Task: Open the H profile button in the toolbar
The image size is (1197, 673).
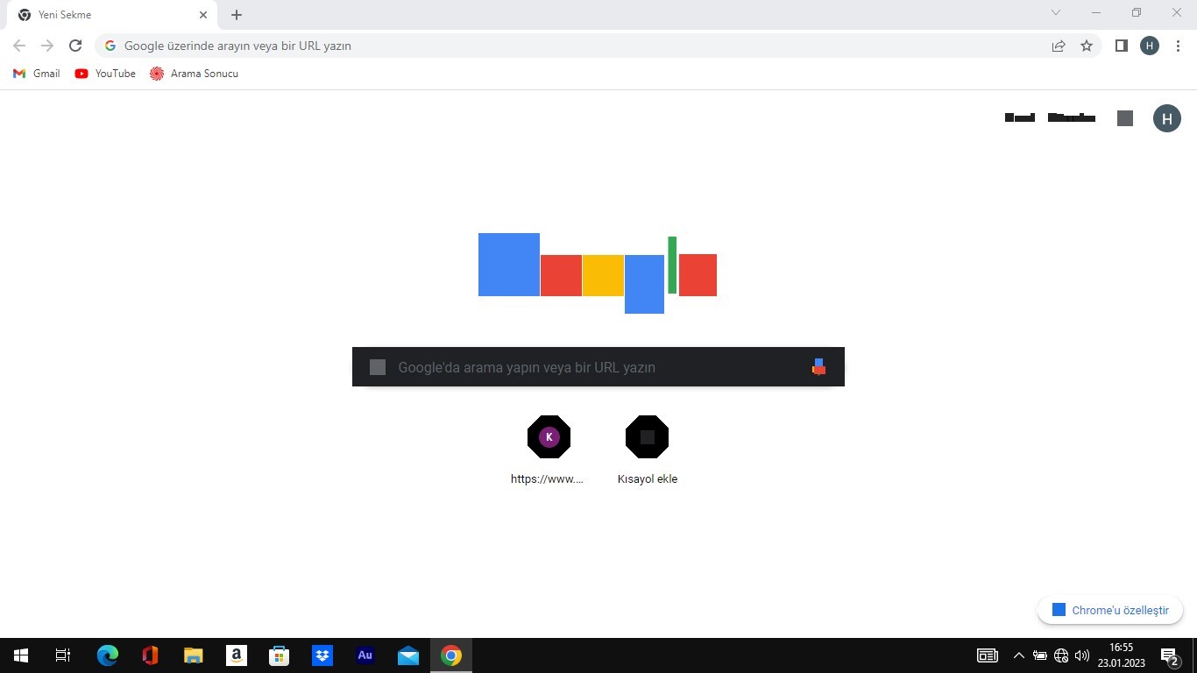Action: tap(1150, 46)
